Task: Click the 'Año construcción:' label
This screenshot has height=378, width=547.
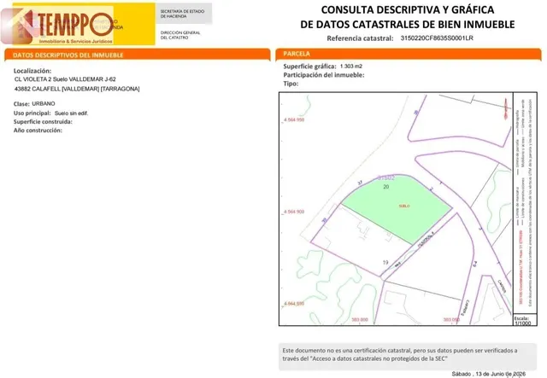Action: [38, 131]
